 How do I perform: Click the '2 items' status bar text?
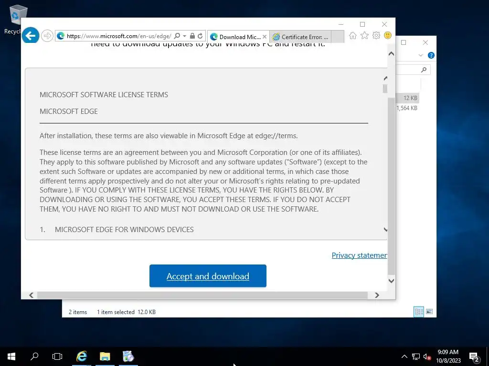point(78,312)
